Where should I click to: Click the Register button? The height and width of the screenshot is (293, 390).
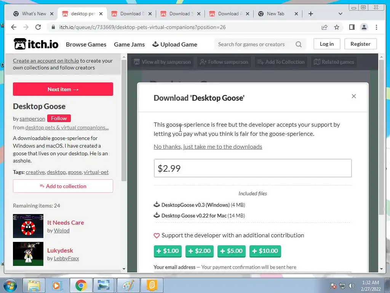[360, 44]
